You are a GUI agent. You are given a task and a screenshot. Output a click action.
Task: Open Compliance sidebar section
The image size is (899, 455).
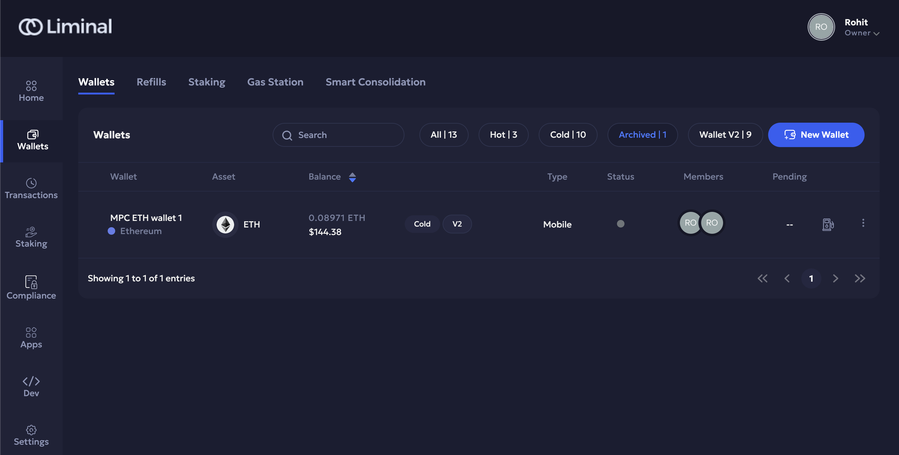click(31, 288)
